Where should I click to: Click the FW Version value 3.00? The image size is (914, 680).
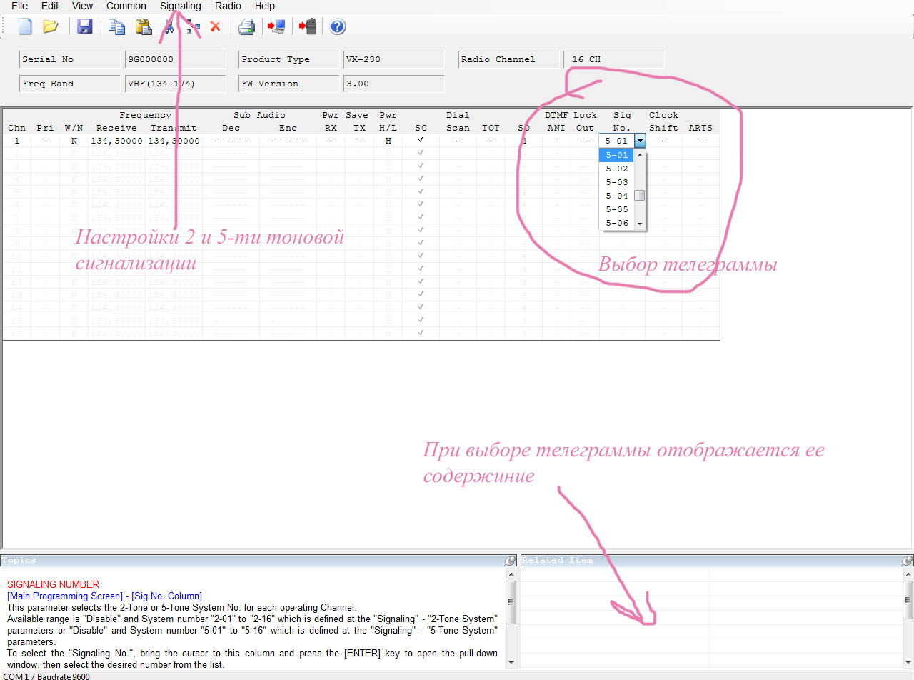(x=394, y=84)
